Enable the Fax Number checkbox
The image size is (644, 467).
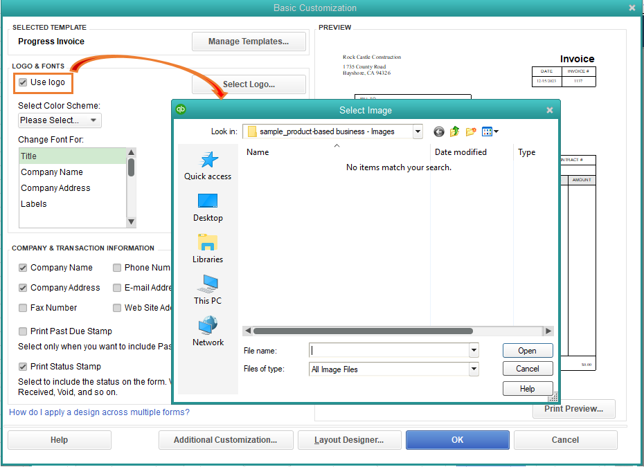[x=23, y=308]
